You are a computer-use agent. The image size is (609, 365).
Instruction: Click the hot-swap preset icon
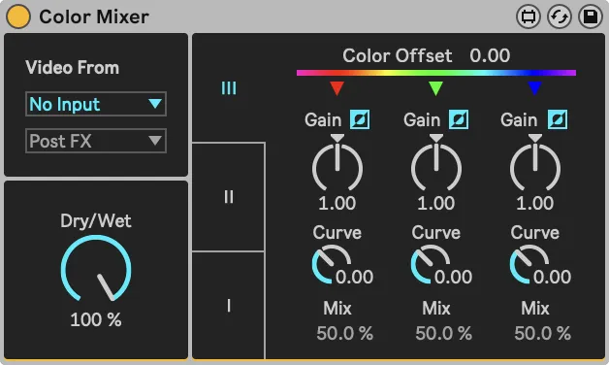pyautogui.click(x=559, y=17)
